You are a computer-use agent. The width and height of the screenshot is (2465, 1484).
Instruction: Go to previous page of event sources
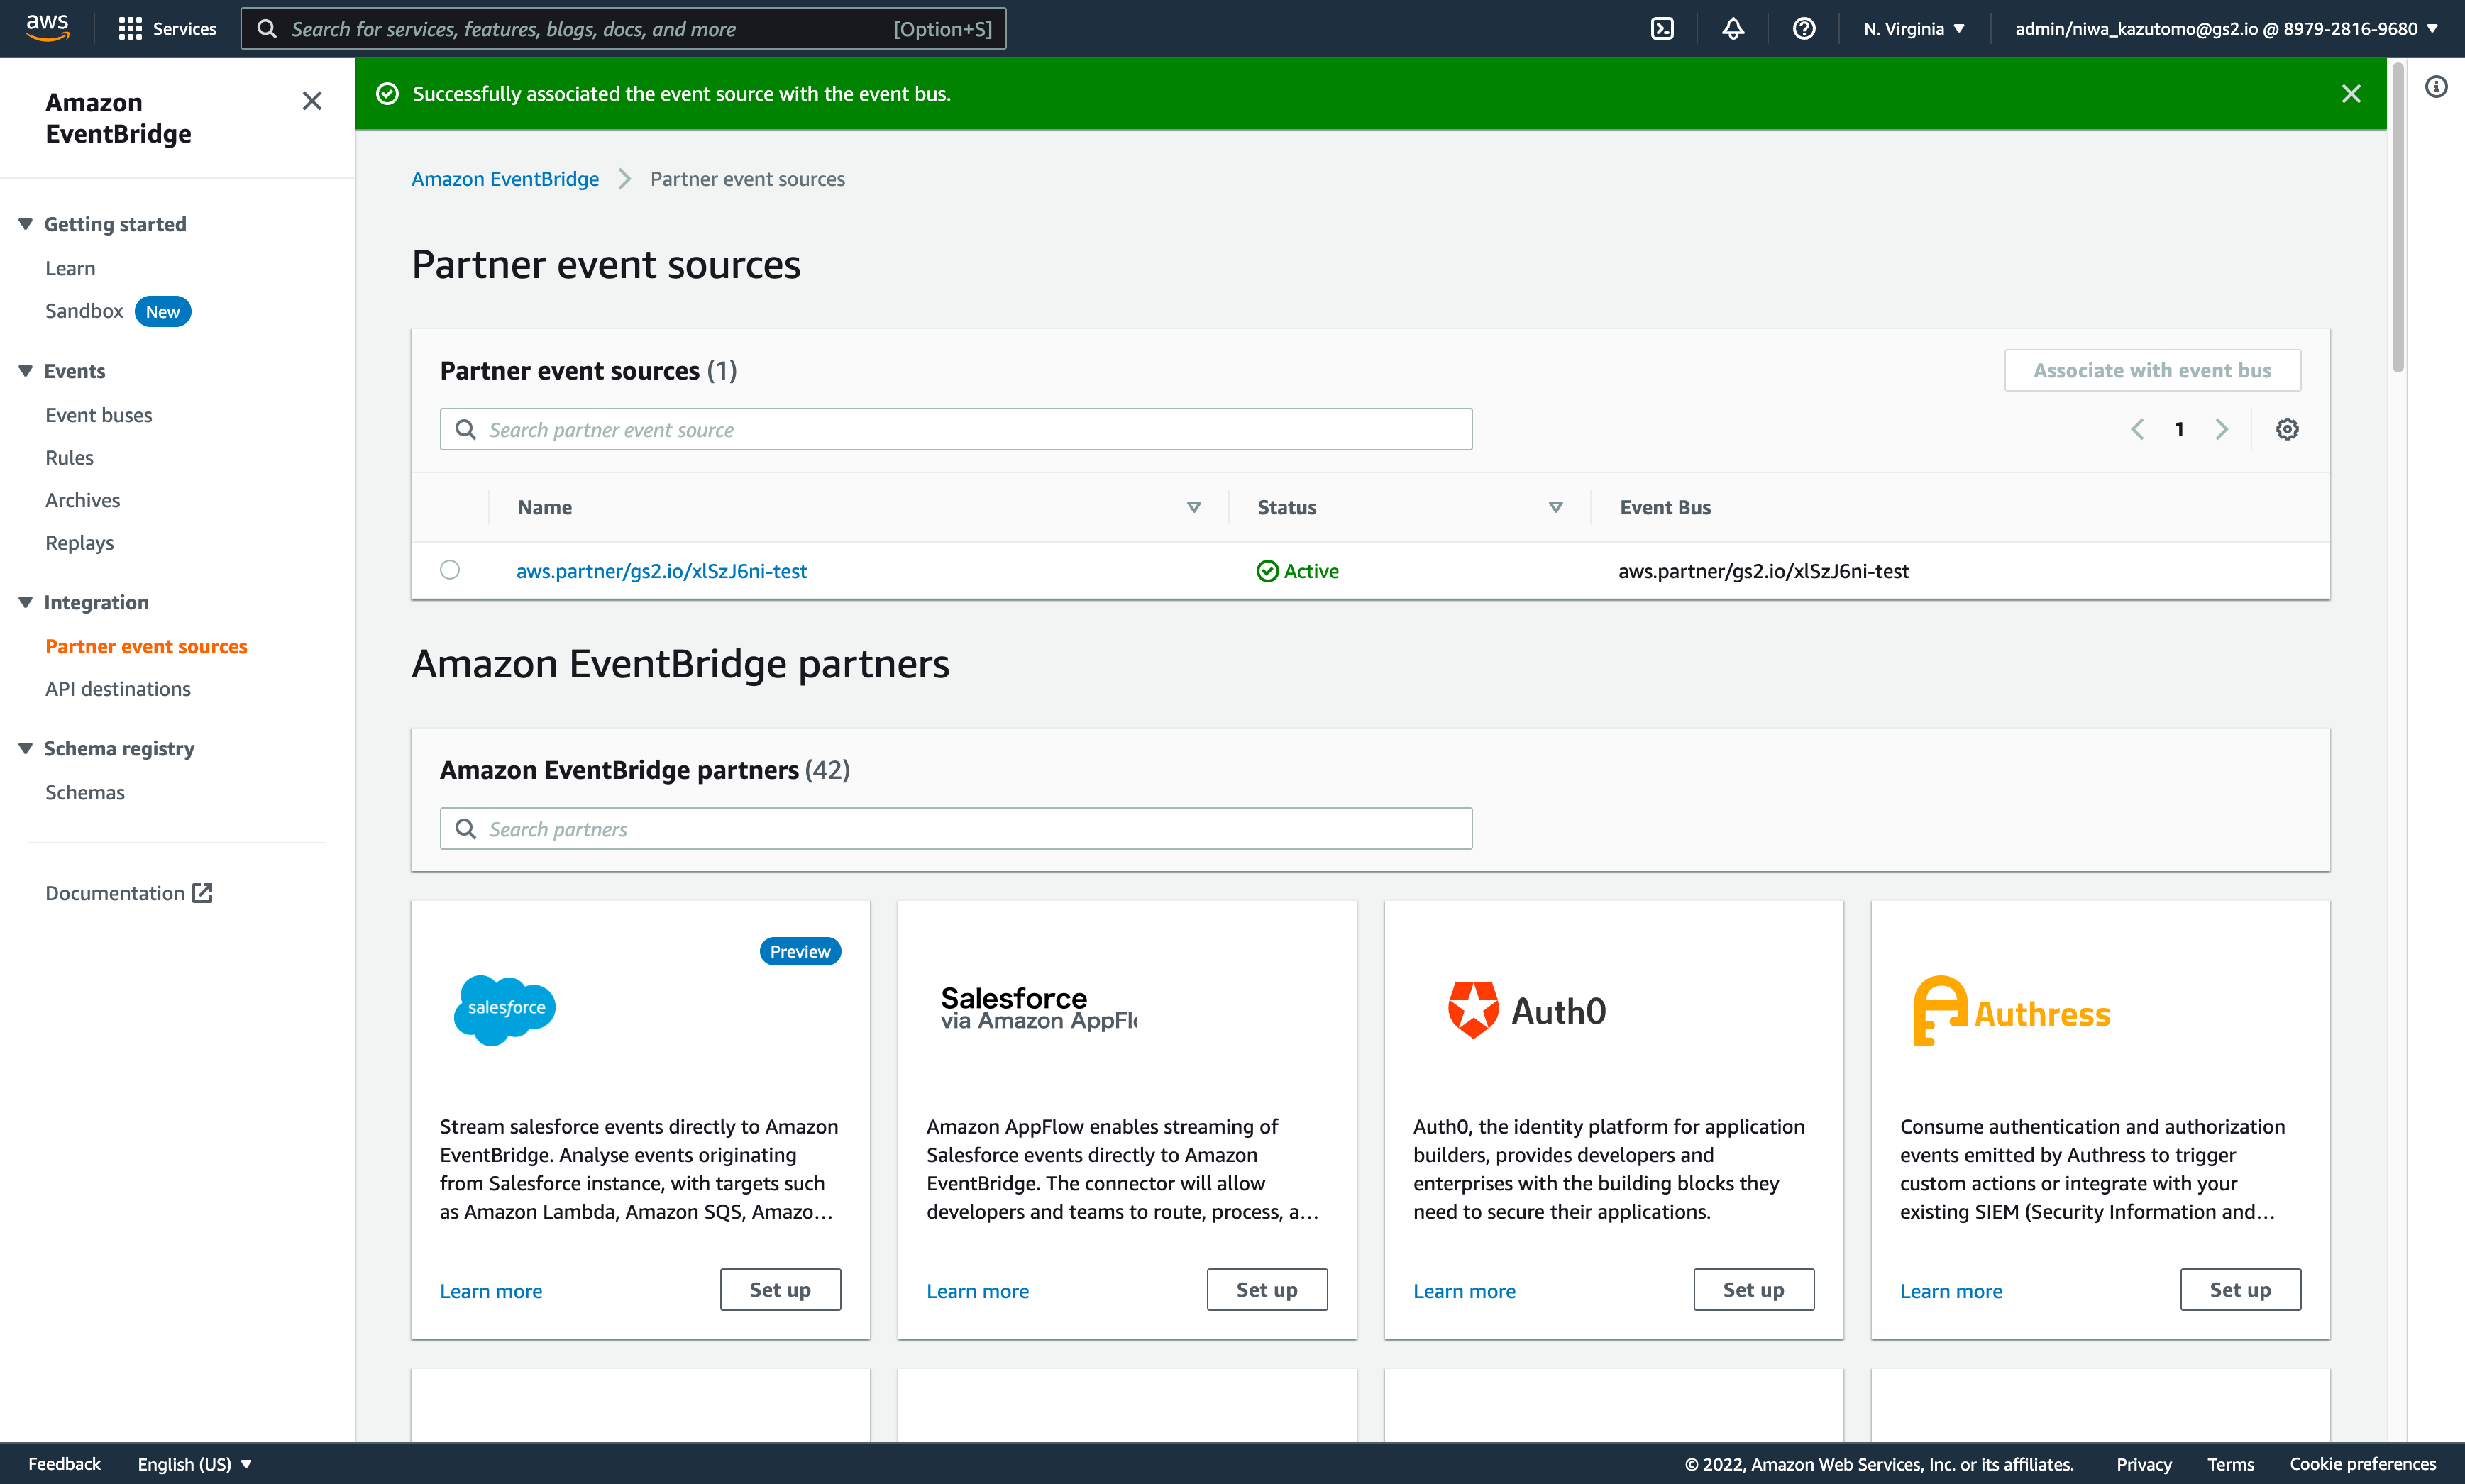click(2137, 429)
